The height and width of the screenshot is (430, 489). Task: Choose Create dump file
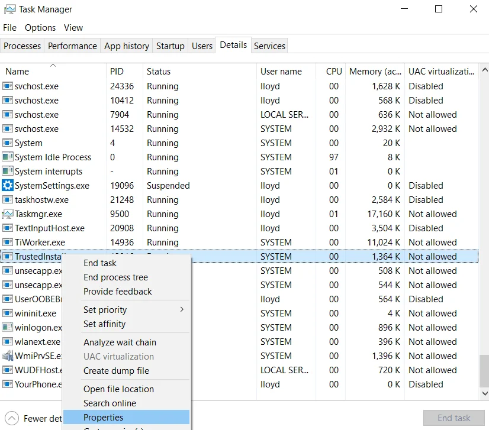click(127, 371)
